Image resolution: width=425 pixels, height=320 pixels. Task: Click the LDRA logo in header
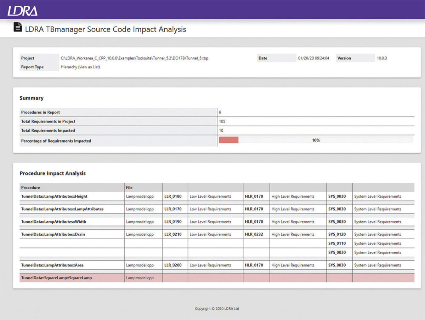[23, 10]
